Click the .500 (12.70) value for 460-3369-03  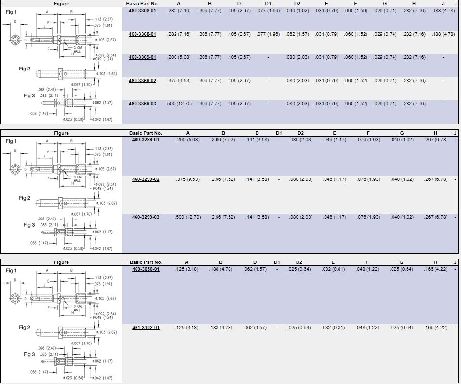(179, 104)
